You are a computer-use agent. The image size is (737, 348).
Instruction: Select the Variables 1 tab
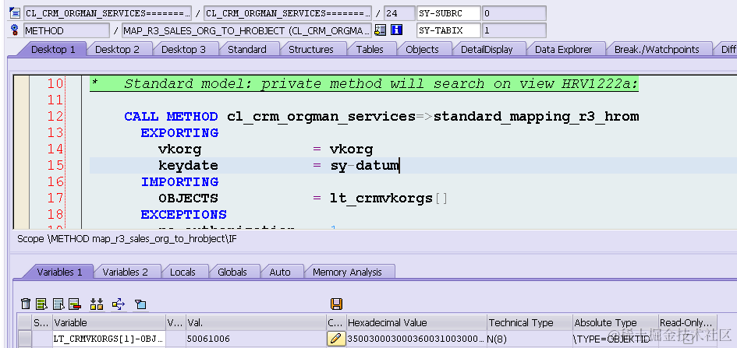pos(60,272)
